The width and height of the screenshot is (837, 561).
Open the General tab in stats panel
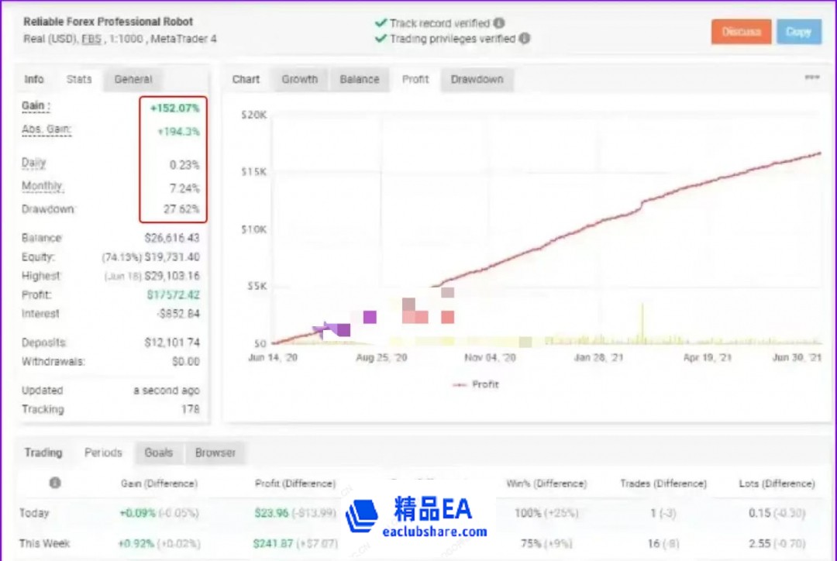[133, 79]
